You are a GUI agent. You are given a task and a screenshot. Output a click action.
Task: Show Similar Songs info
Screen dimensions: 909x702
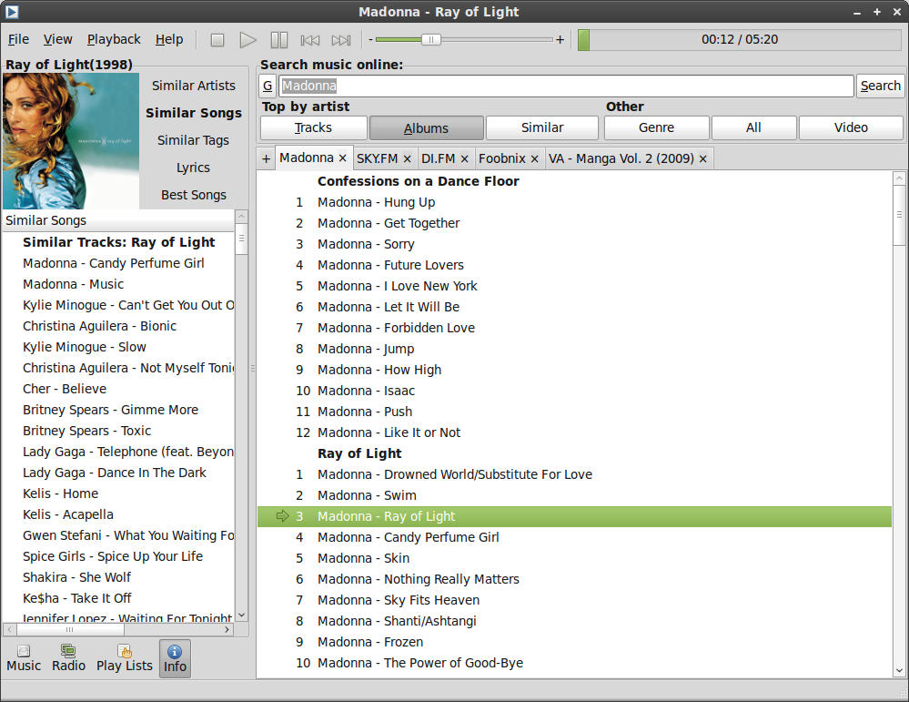(194, 113)
